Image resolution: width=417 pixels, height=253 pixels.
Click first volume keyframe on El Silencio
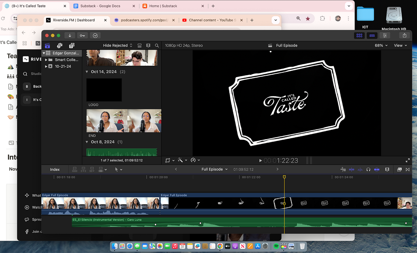pos(156,225)
